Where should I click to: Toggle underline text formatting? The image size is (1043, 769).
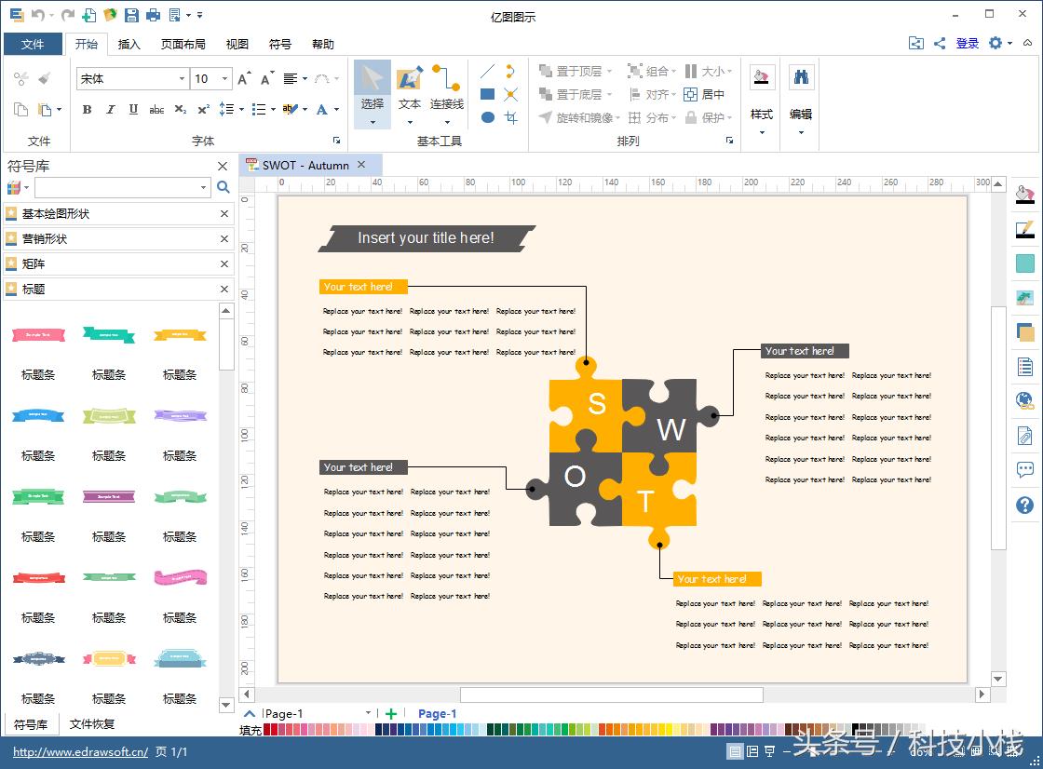click(x=133, y=110)
